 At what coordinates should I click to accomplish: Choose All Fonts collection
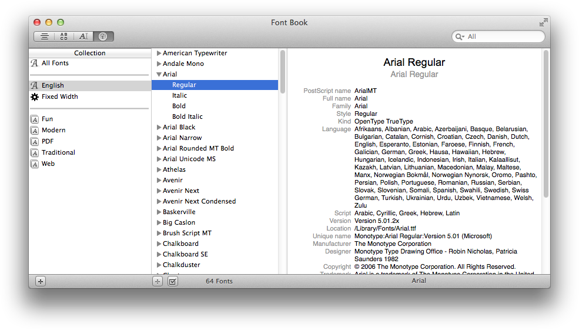click(55, 63)
